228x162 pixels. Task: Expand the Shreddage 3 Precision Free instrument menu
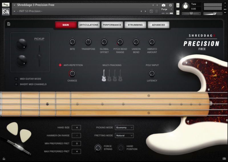[x=14, y=5]
